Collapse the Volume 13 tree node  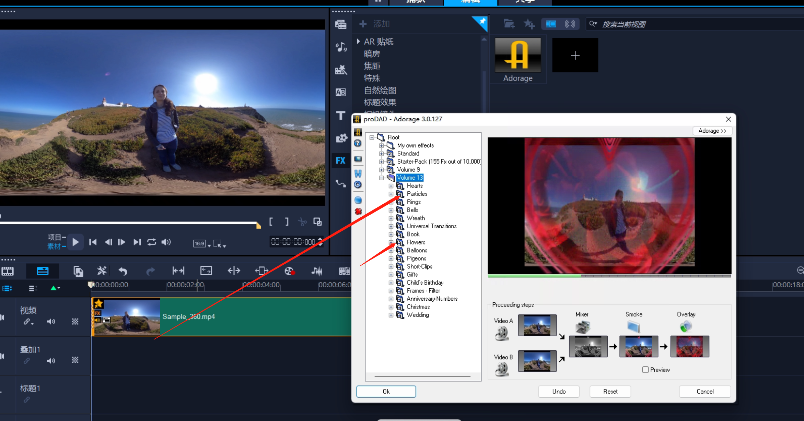381,178
